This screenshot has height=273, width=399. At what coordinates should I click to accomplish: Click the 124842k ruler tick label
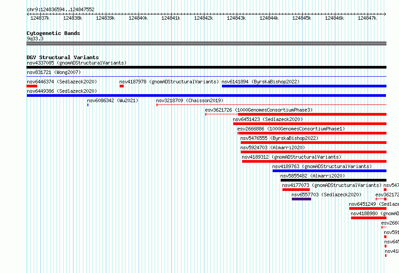(204, 18)
